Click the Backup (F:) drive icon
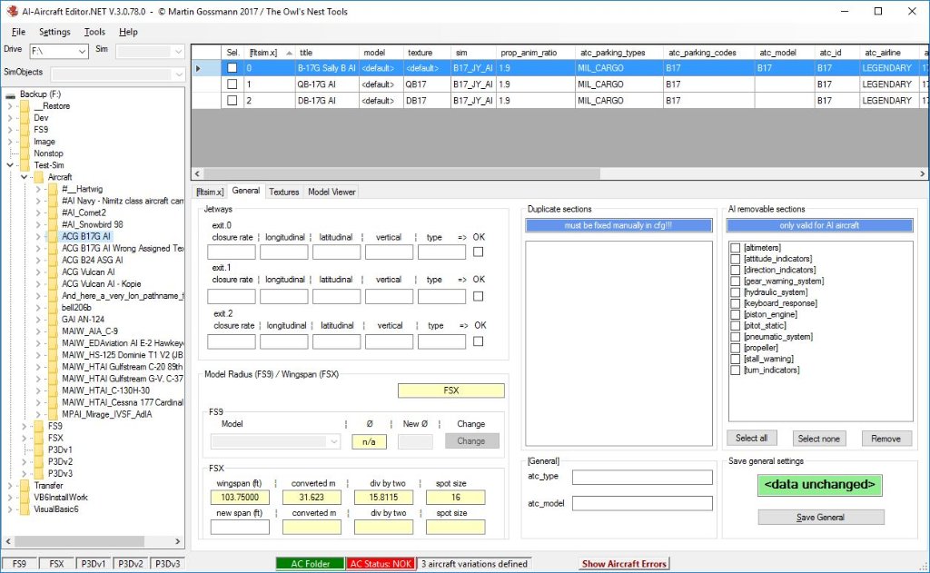This screenshot has height=573, width=930. 10,94
